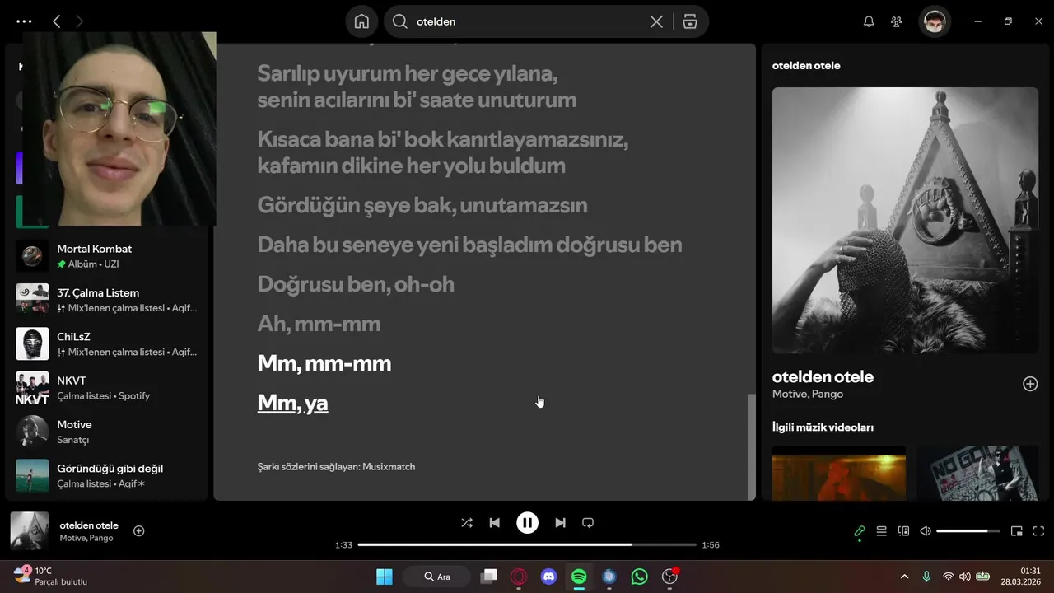
Task: Expand hidden system tray icons chevron
Action: 904,577
